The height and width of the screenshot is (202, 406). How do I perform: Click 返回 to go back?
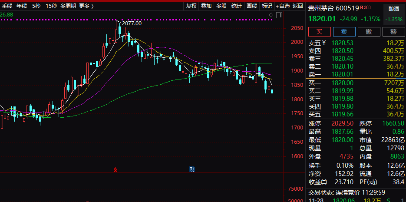pos(298,6)
